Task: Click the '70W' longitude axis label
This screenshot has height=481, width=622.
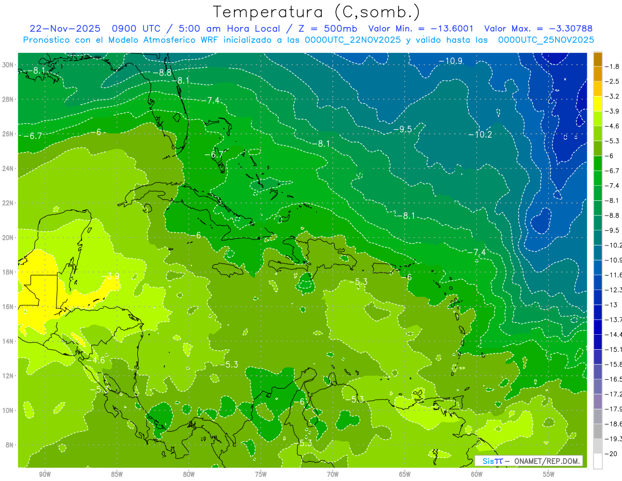Action: coord(333,474)
